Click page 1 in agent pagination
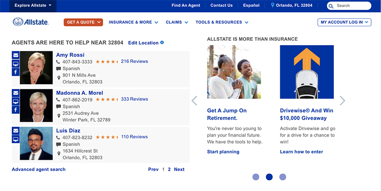 click(163, 170)
